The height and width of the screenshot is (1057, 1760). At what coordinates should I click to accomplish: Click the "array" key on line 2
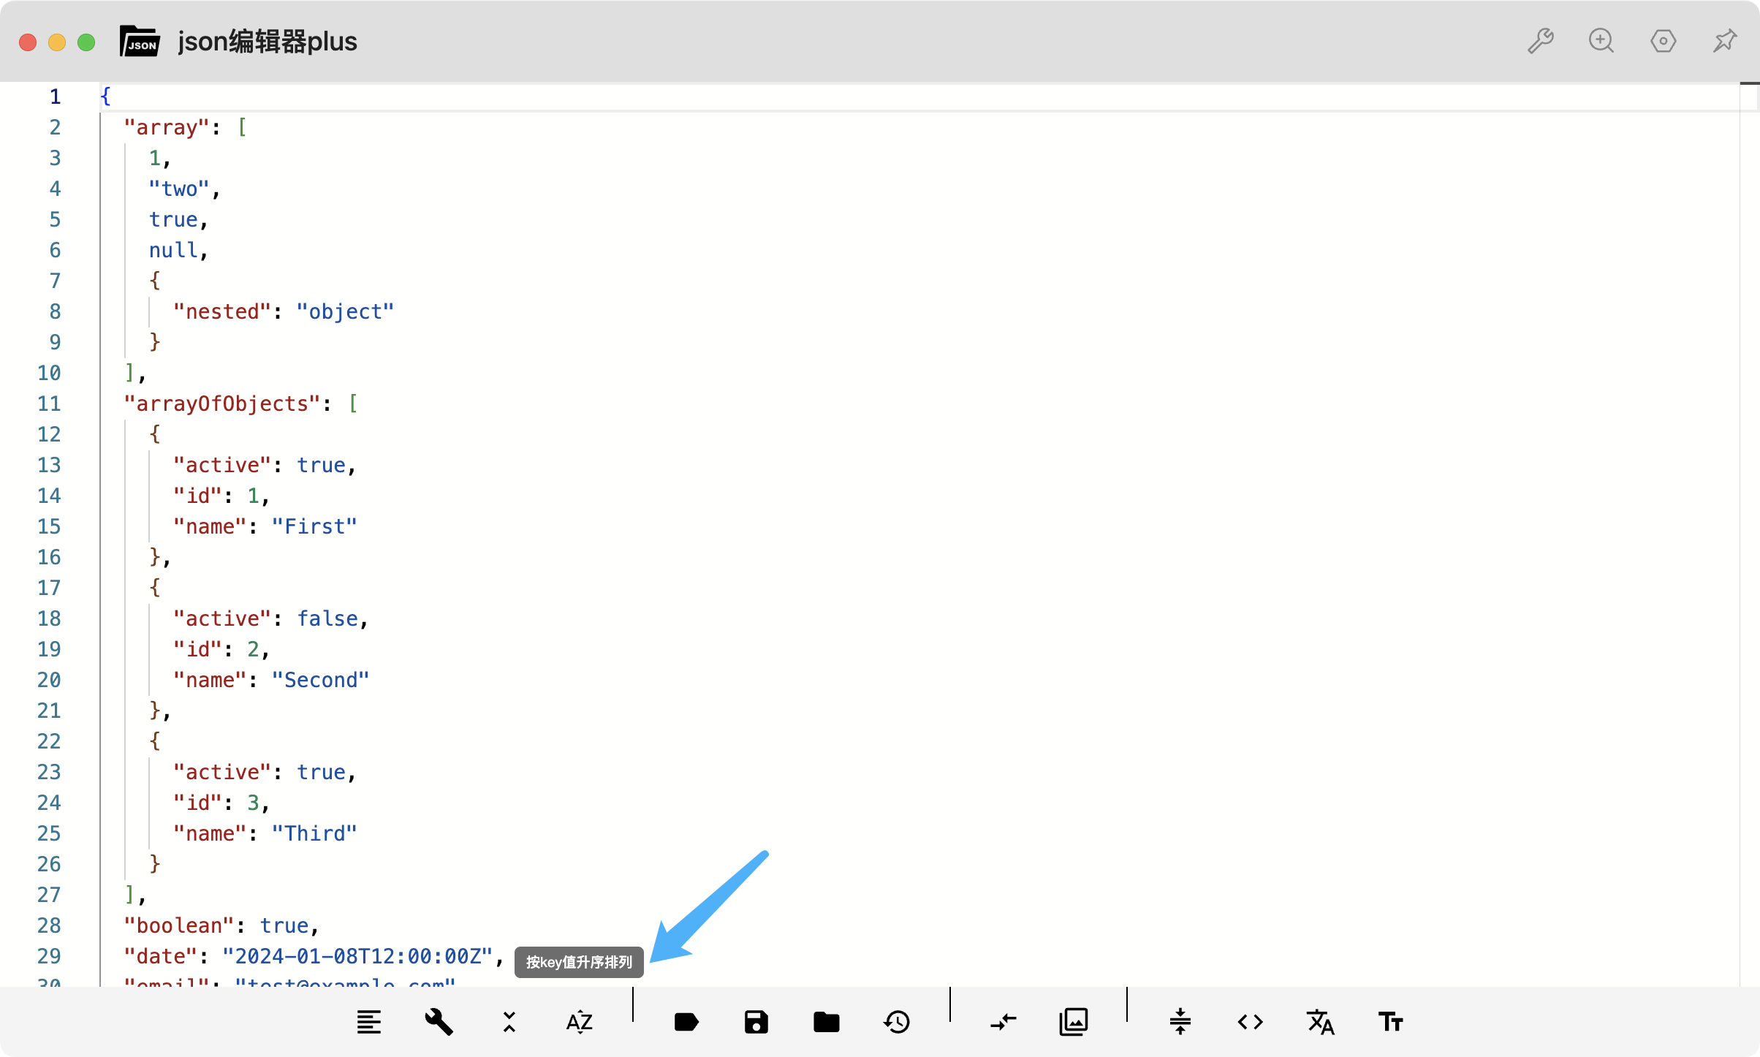167,127
